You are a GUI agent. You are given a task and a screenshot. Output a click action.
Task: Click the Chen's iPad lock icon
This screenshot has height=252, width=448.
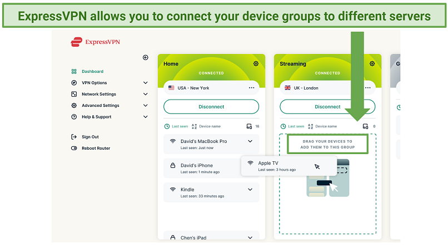(173, 238)
